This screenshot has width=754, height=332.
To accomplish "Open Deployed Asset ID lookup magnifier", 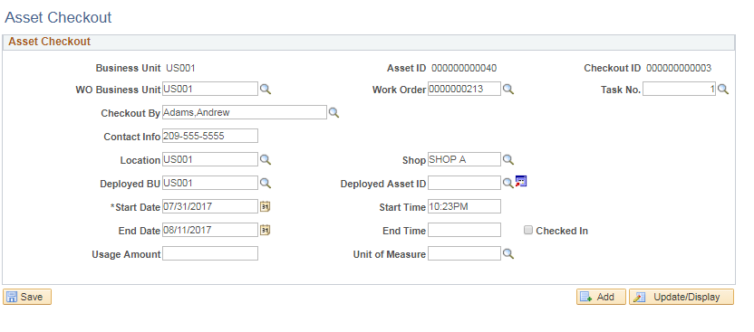I will point(508,184).
